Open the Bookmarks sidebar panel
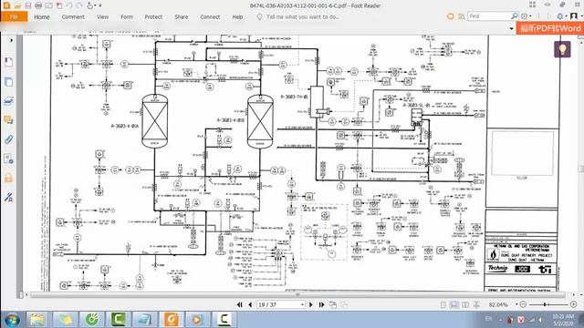This screenshot has height=328, width=584. 8,62
